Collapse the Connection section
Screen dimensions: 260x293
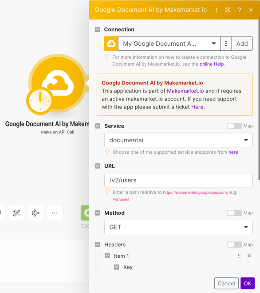pyautogui.click(x=98, y=29)
